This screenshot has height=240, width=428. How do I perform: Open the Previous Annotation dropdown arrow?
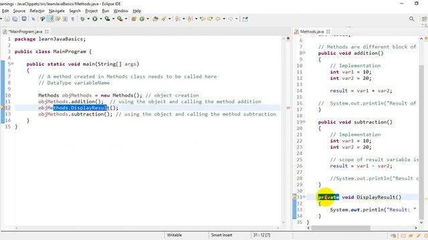coord(196,19)
